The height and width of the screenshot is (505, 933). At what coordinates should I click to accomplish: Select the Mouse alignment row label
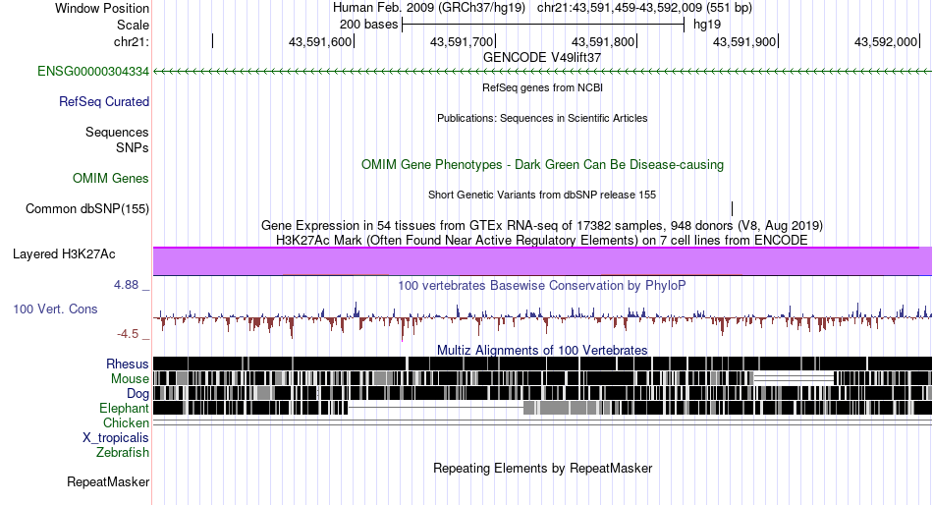(130, 379)
